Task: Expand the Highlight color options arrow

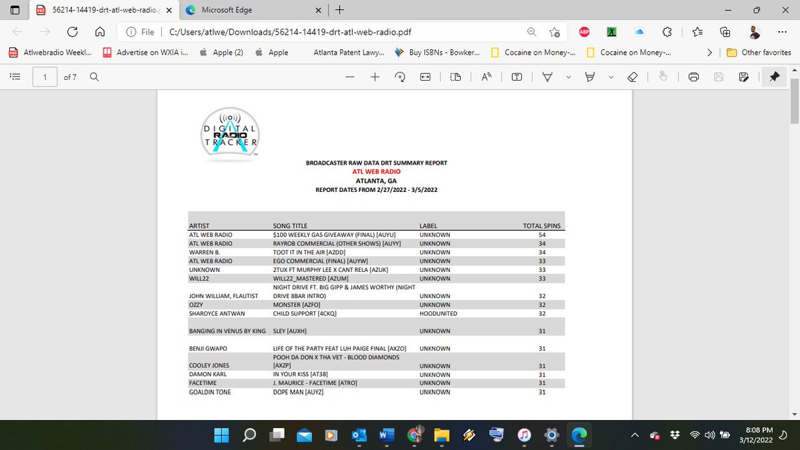Action: tap(611, 77)
